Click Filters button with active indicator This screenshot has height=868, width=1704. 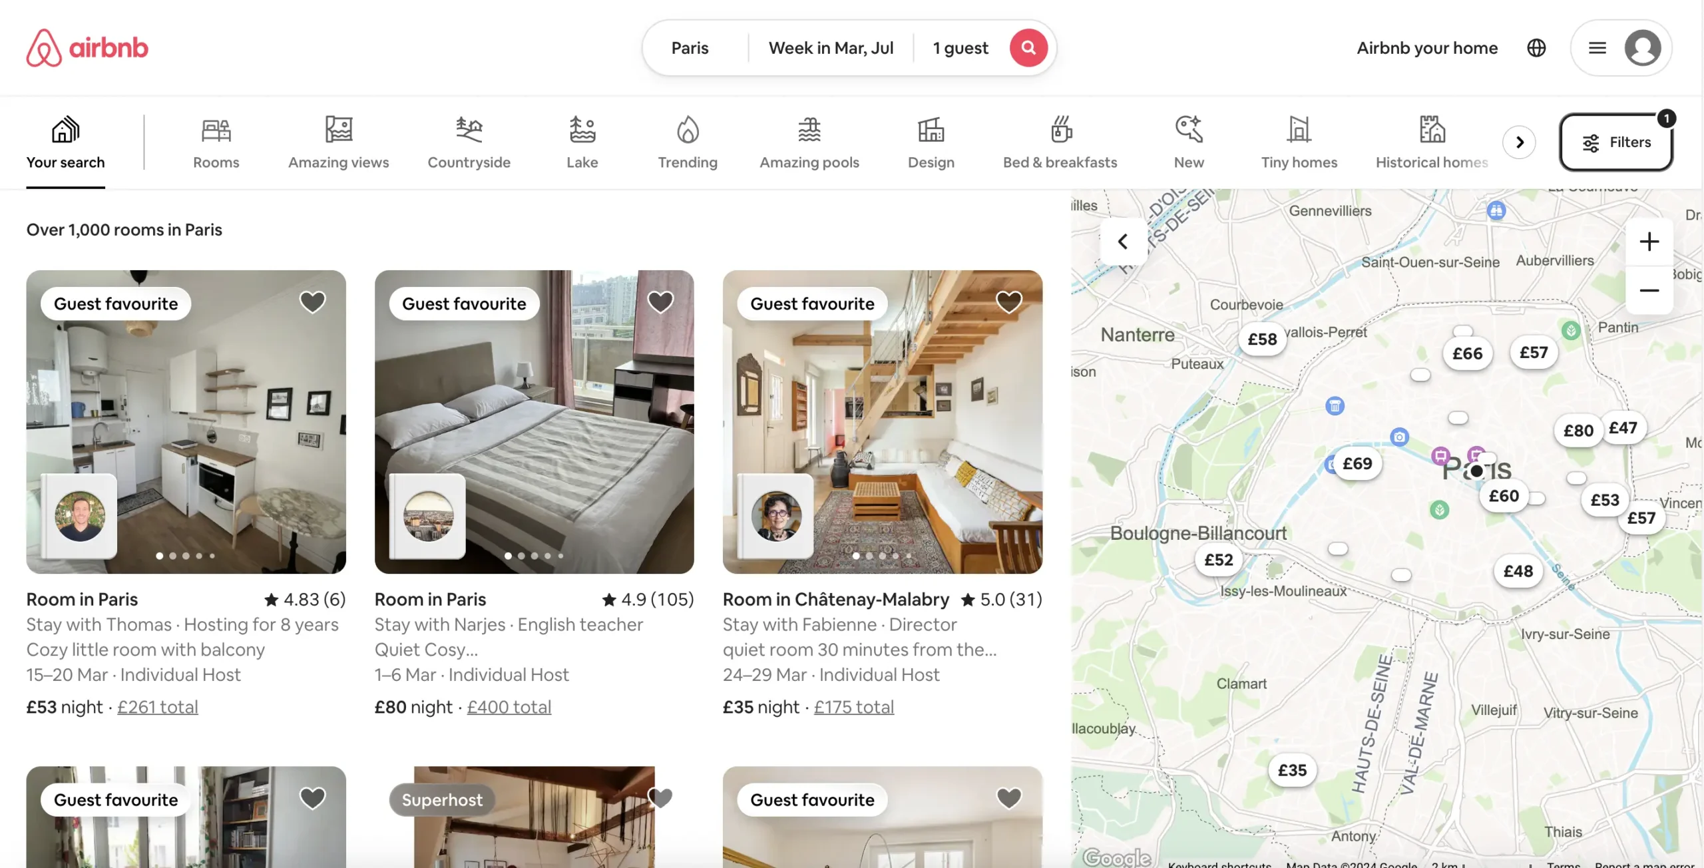click(x=1617, y=142)
